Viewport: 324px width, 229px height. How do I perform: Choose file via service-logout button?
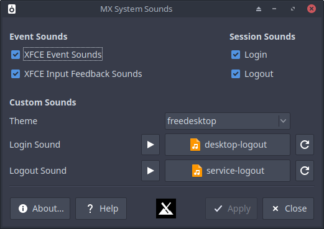pos(228,171)
